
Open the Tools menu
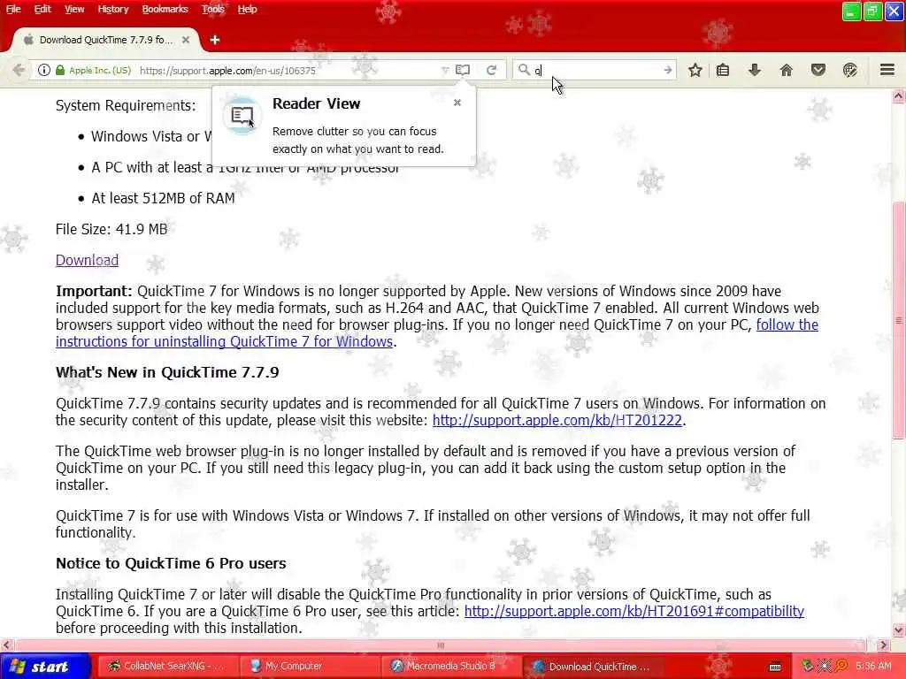coord(212,9)
